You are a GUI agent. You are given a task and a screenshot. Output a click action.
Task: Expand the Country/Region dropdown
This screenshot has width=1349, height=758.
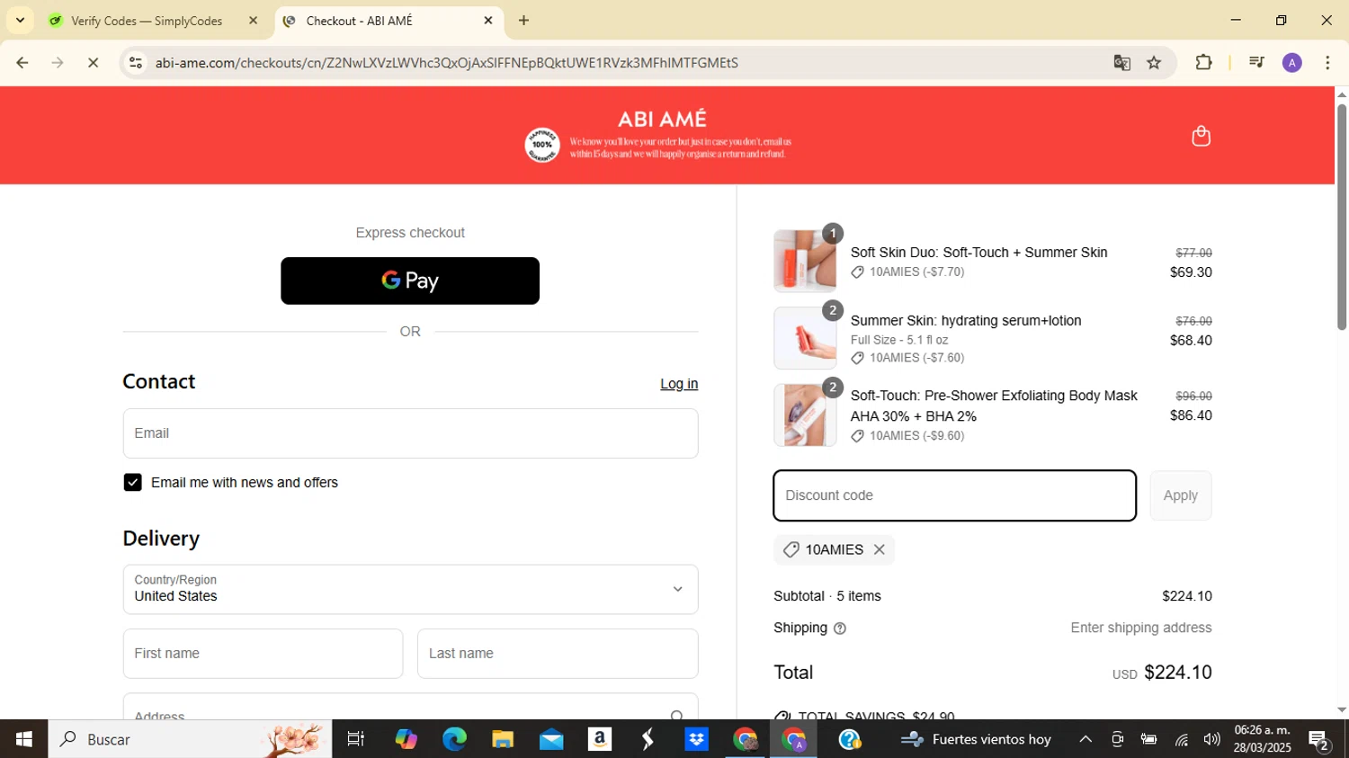(x=410, y=589)
